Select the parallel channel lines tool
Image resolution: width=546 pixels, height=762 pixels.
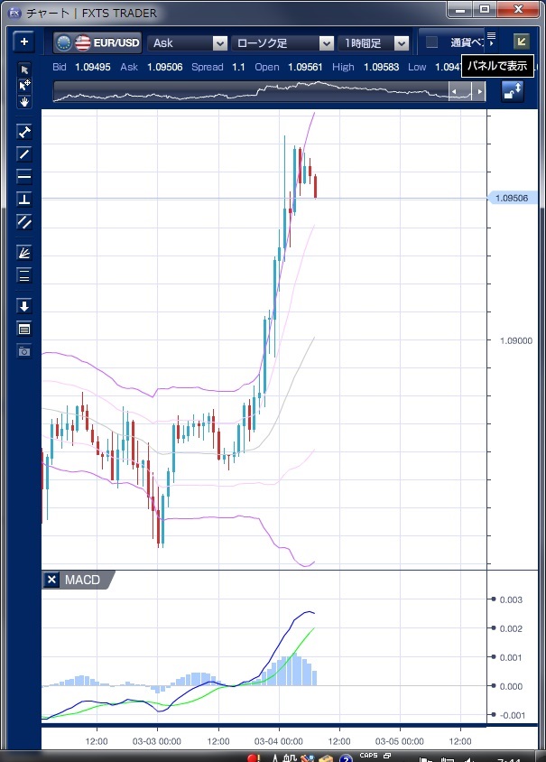24,221
